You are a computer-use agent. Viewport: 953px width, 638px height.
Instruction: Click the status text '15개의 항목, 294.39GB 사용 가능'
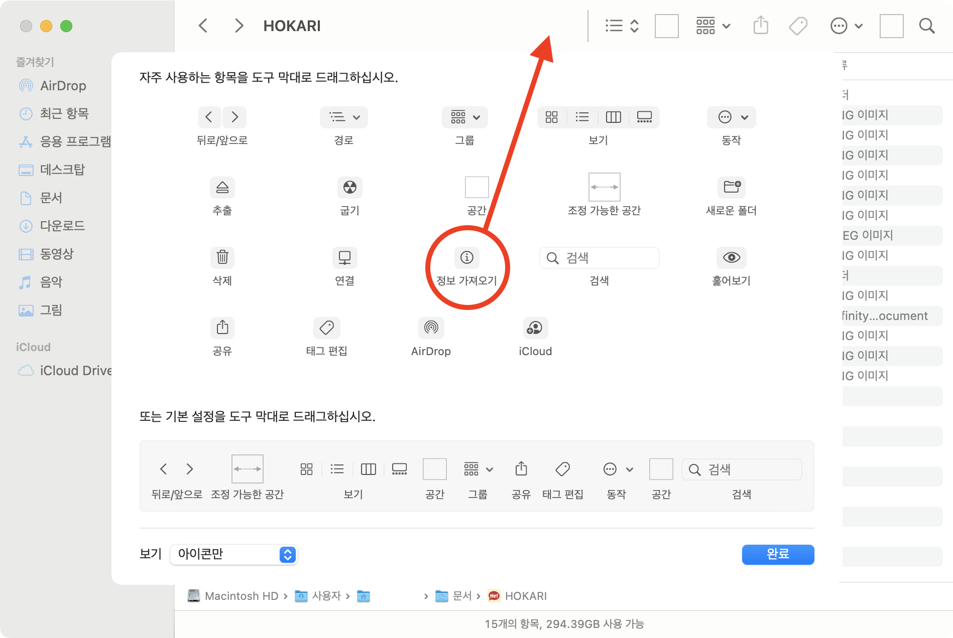pyautogui.click(x=564, y=624)
